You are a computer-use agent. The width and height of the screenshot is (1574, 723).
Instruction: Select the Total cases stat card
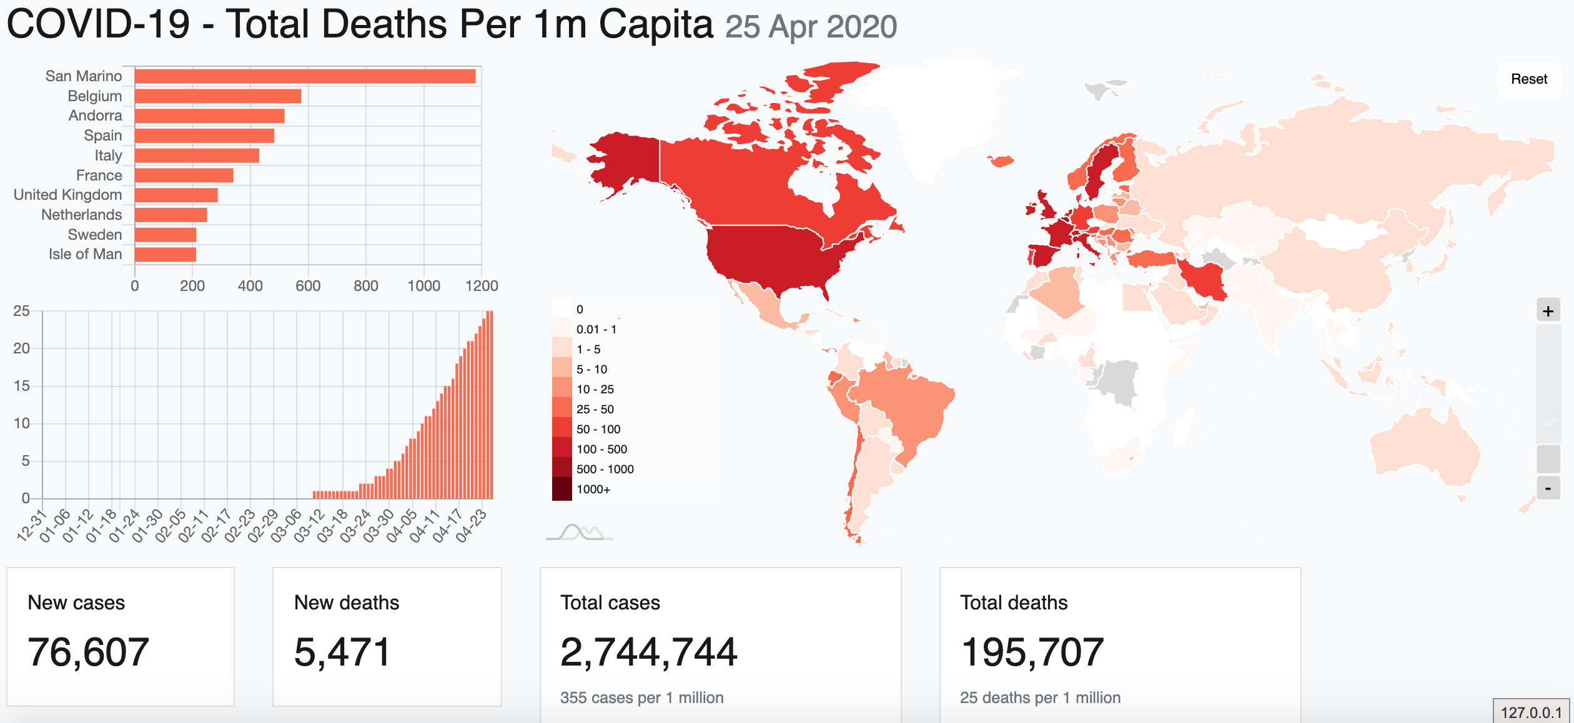click(x=720, y=643)
